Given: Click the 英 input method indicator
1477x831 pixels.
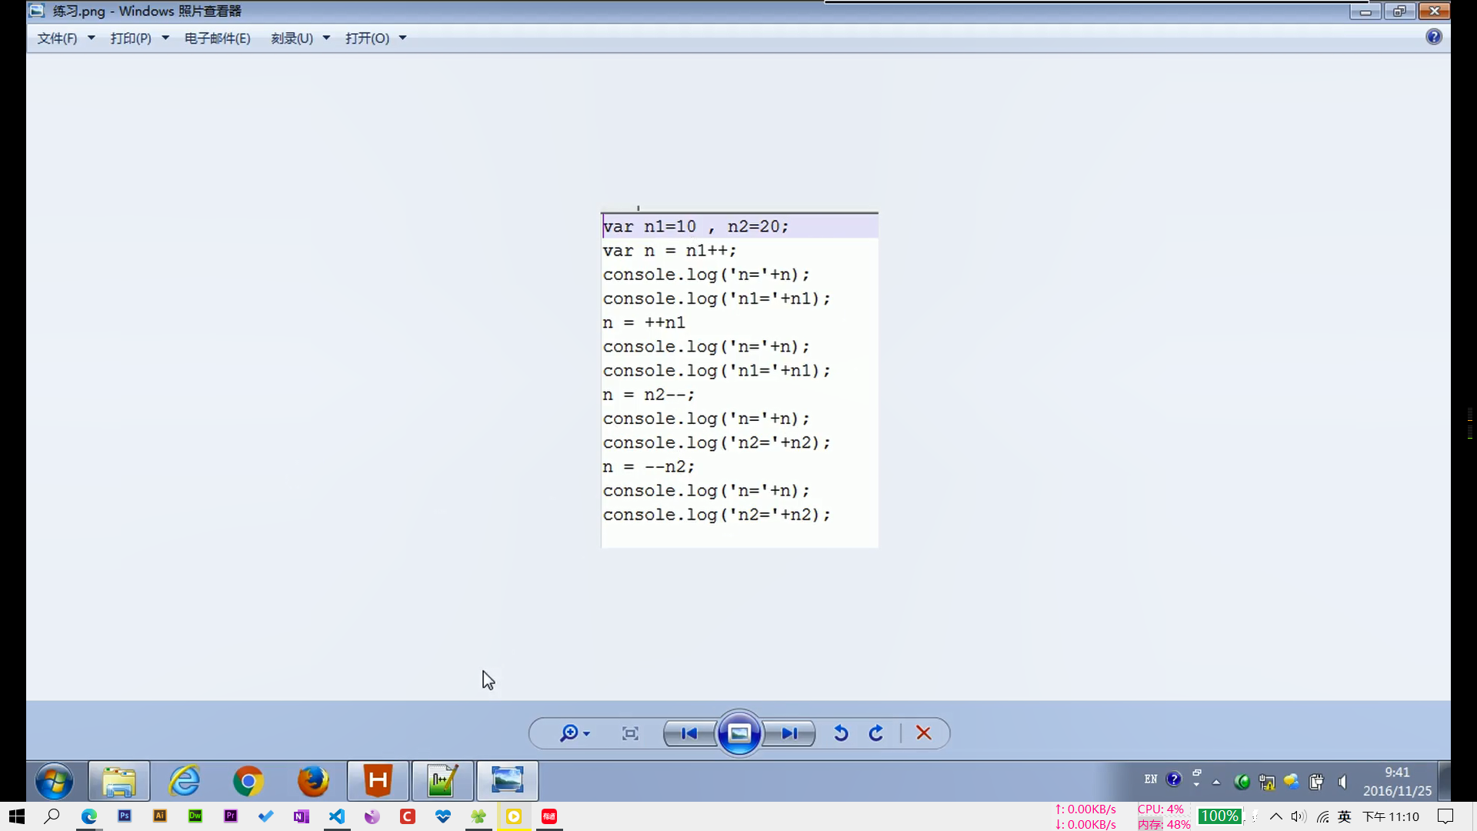Looking at the screenshot, I should pyautogui.click(x=1345, y=816).
